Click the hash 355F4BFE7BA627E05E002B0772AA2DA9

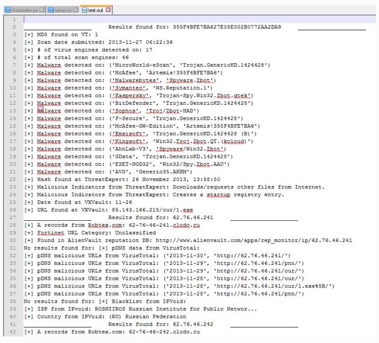pos(227,27)
